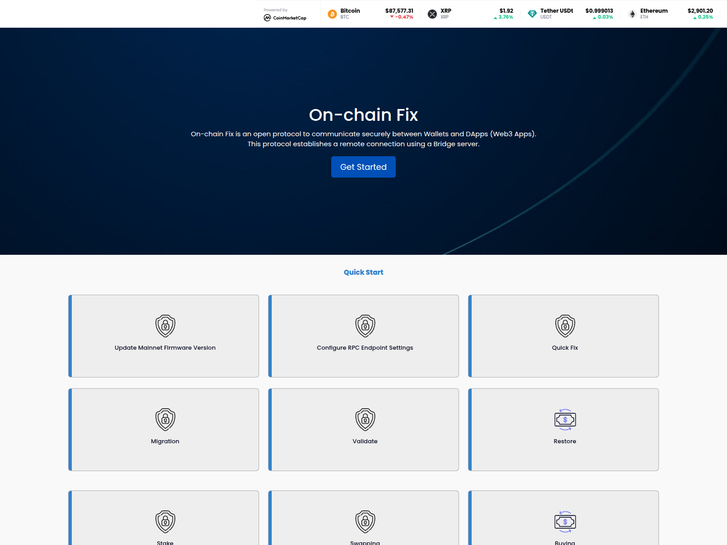
Task: Open Update Mainnet Firmware Version label
Action: click(165, 347)
